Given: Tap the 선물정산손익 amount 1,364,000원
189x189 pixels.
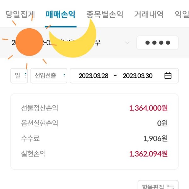Looking at the screenshot, I should click(148, 108).
